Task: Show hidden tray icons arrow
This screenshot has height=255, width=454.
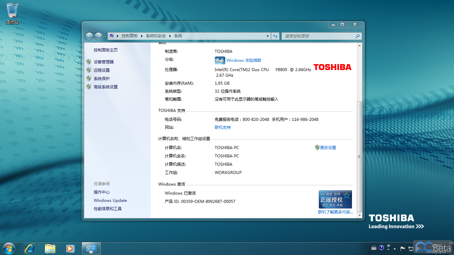Action: (x=395, y=248)
